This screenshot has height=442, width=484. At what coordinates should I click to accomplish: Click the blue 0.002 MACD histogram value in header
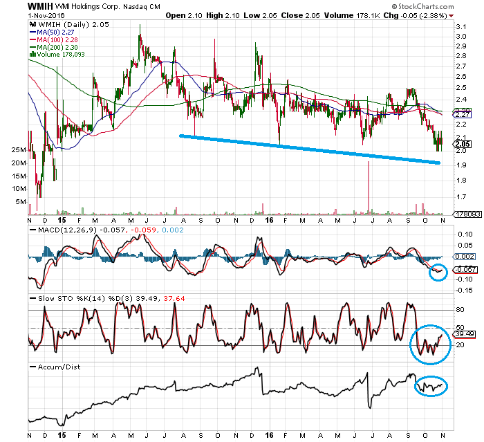(173, 230)
